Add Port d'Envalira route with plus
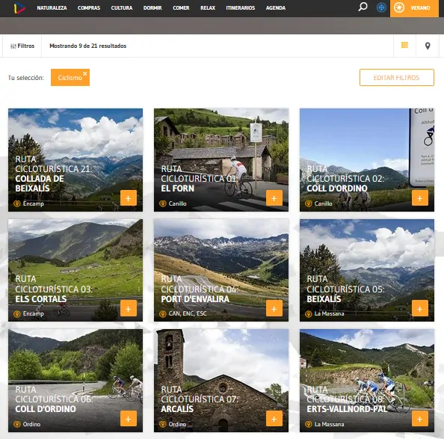The height and width of the screenshot is (439, 444). (x=274, y=308)
